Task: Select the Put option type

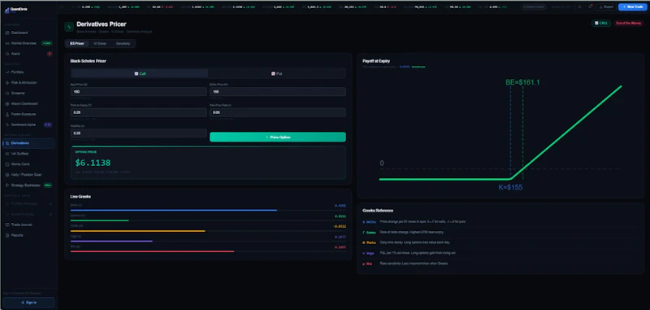Action: [277, 73]
